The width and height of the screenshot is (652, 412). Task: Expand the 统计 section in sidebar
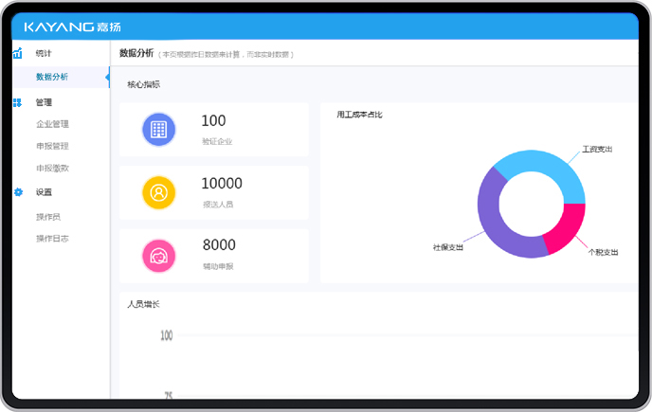tap(44, 53)
